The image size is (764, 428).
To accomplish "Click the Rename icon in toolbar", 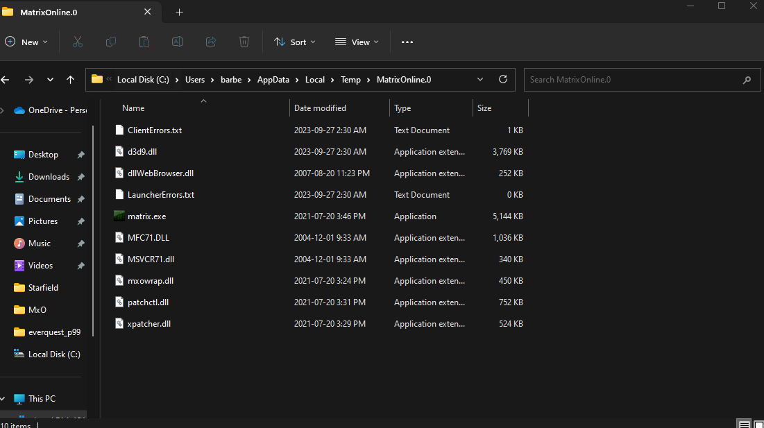I will 178,42.
